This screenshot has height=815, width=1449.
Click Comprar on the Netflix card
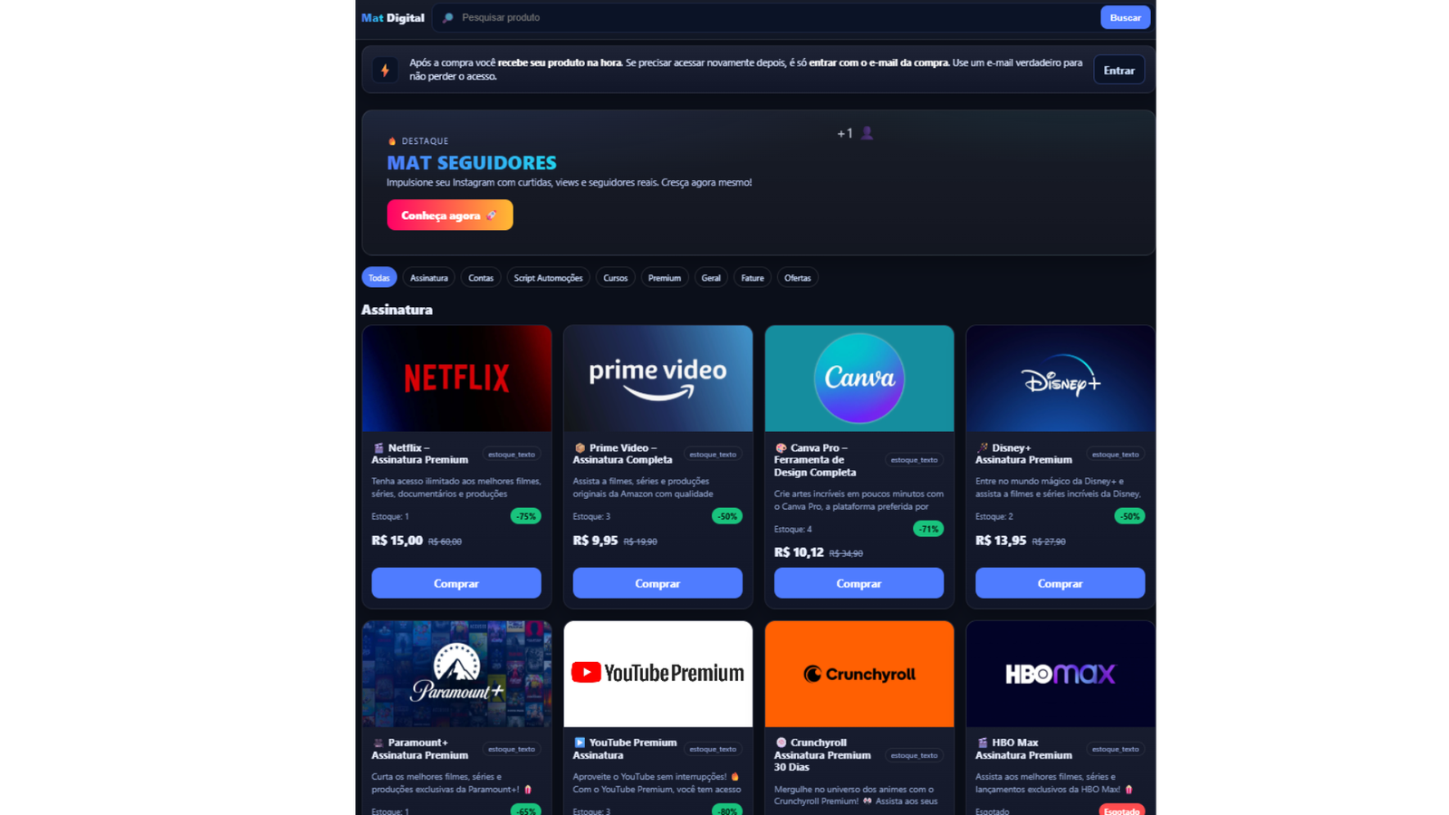[x=456, y=583]
